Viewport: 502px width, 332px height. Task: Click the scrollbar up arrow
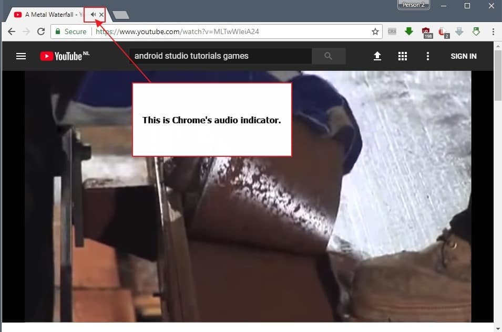click(x=498, y=46)
